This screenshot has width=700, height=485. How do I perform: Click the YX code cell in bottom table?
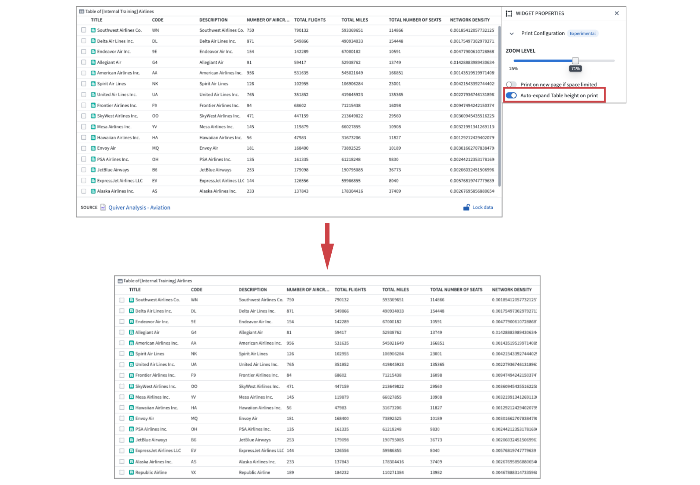pos(193,472)
